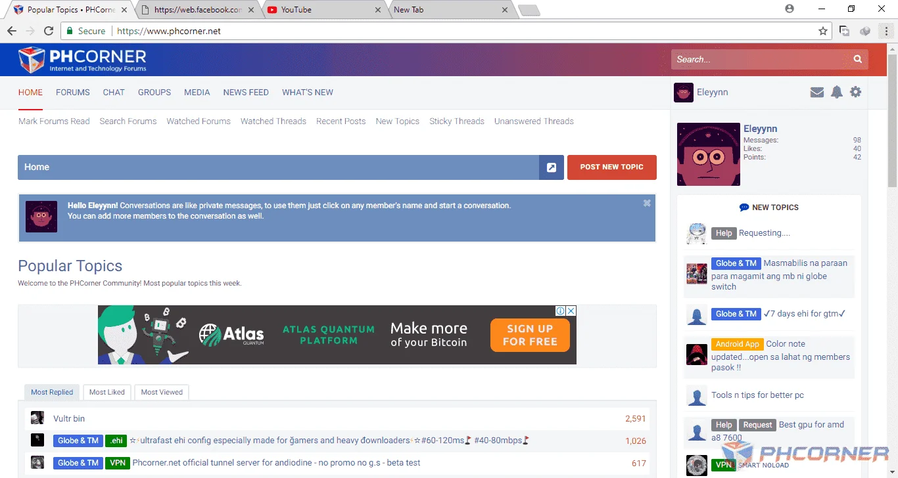Dismiss the Hello Eleyynn notice
898x478 pixels.
[x=647, y=203]
